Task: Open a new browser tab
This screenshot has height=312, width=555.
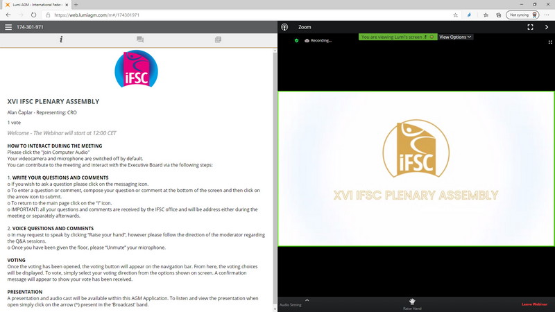Action: click(x=76, y=5)
